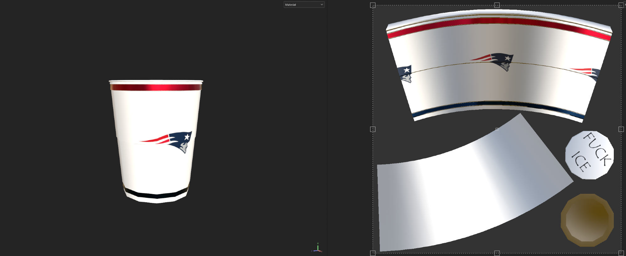Select partial Patriots logo at left UV edge
This screenshot has height=256, width=626.
(405, 74)
